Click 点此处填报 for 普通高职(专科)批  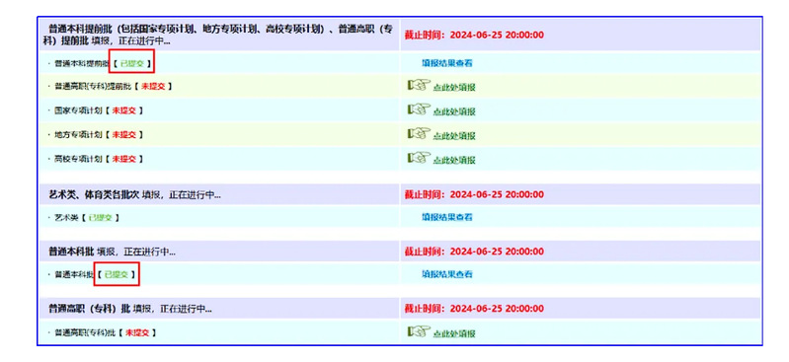tap(454, 333)
